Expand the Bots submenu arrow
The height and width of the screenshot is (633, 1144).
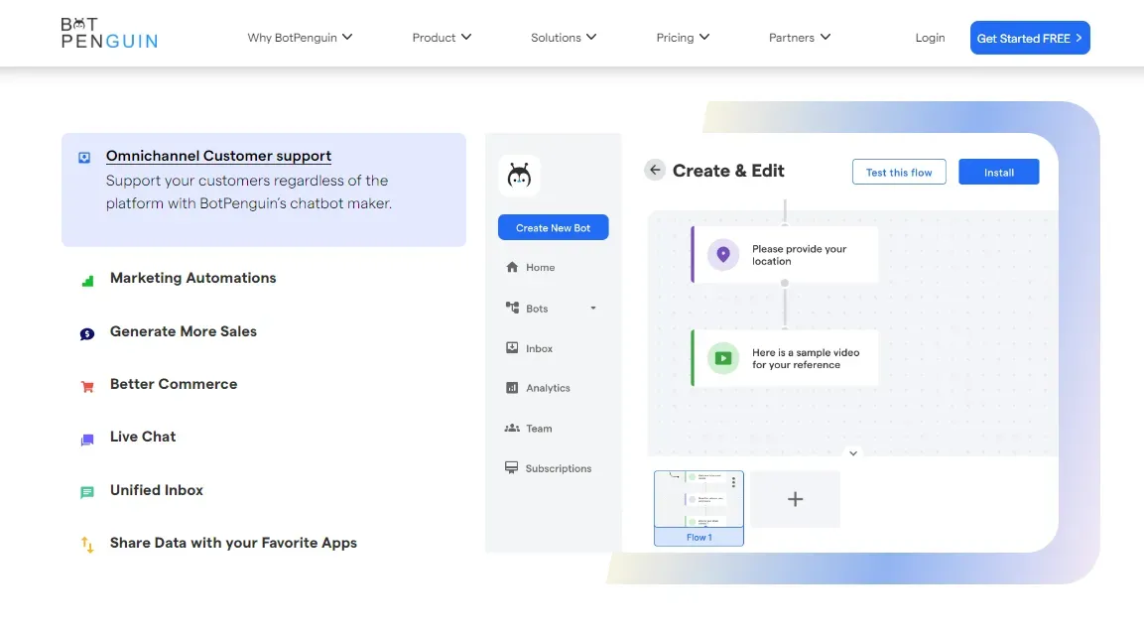coord(593,308)
